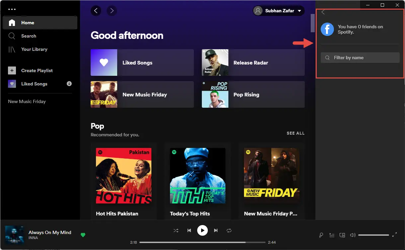
Task: Open the New Music Friday sidebar playlist
Action: 27,101
